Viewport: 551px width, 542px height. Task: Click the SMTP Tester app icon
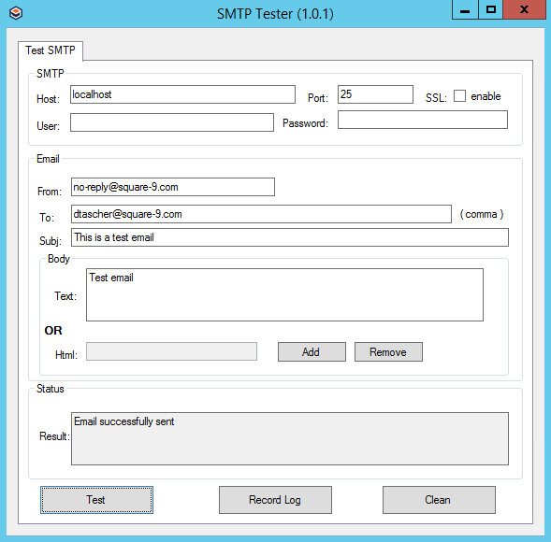tap(16, 13)
